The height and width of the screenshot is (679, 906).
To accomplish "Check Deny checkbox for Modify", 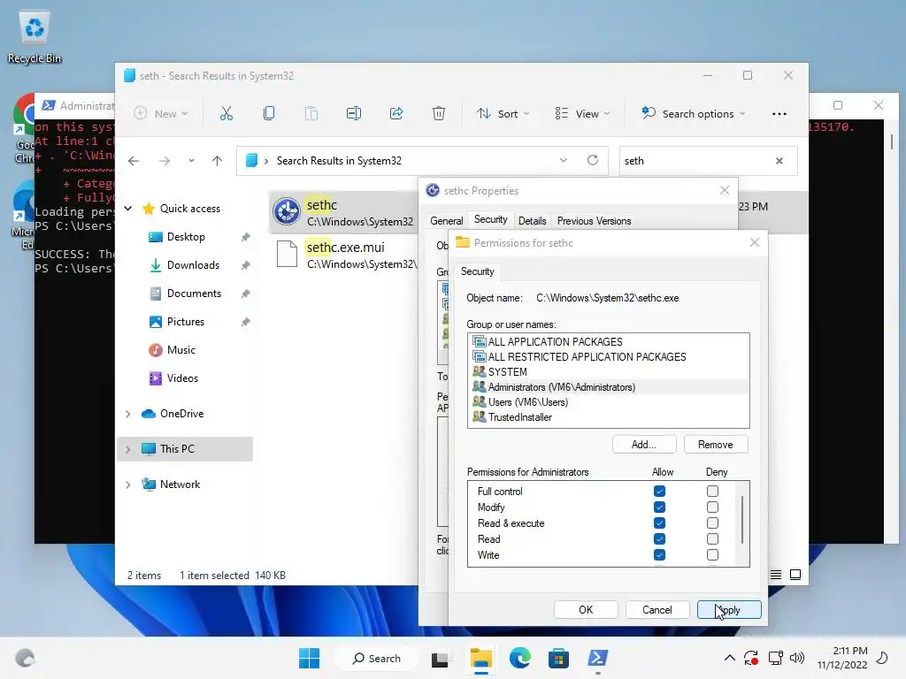I will 712,507.
